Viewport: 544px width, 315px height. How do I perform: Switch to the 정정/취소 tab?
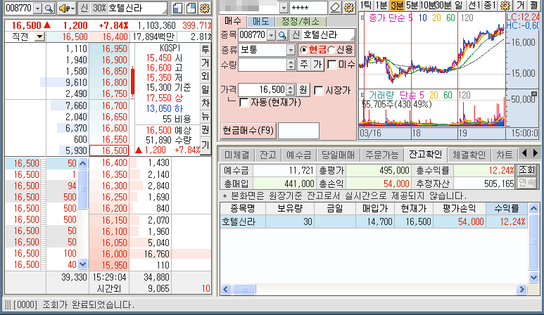pos(301,22)
